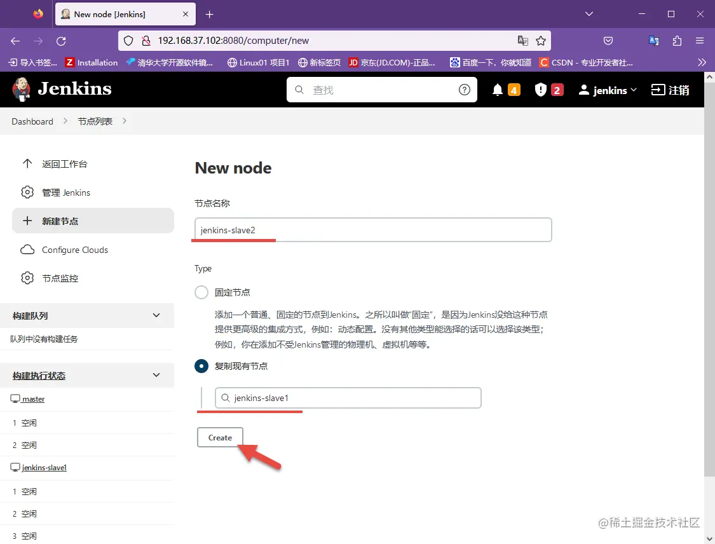Click the gear icon beside 管理 Jenkins
Viewport: 715px width, 544px height.
(x=27, y=193)
